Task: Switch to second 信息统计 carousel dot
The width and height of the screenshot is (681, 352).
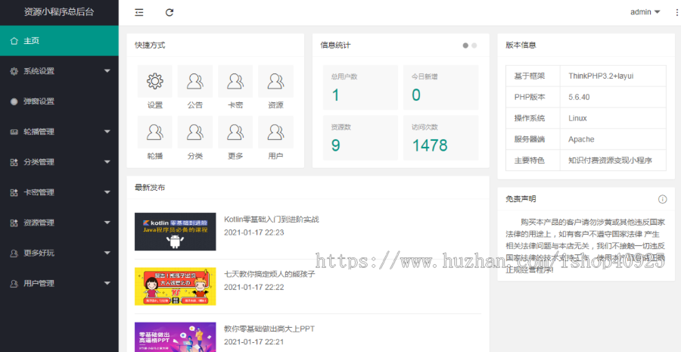Action: (474, 45)
